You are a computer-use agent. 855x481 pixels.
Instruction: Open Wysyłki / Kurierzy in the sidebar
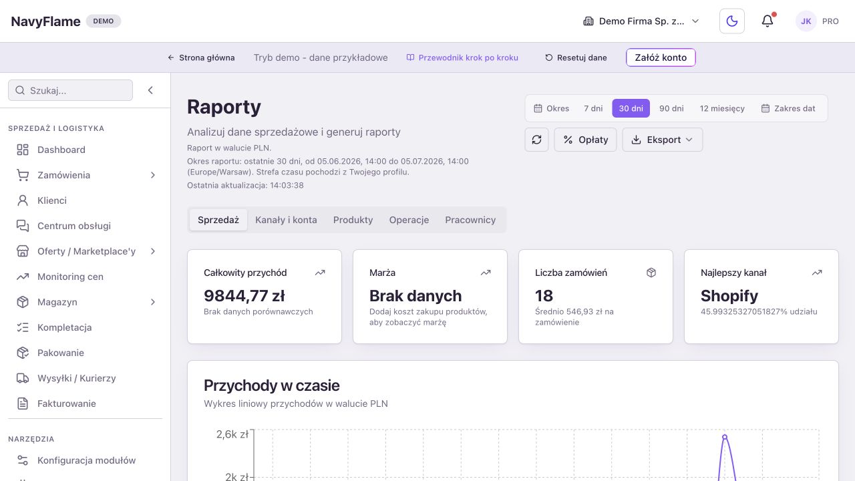point(85,378)
